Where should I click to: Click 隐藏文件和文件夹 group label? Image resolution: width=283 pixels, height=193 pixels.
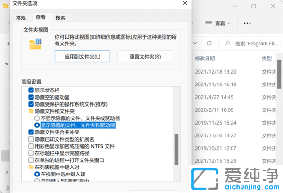(x=55, y=111)
